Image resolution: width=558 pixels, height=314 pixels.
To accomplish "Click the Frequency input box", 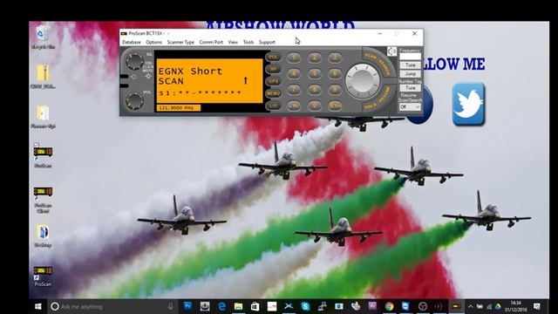I will (410, 56).
